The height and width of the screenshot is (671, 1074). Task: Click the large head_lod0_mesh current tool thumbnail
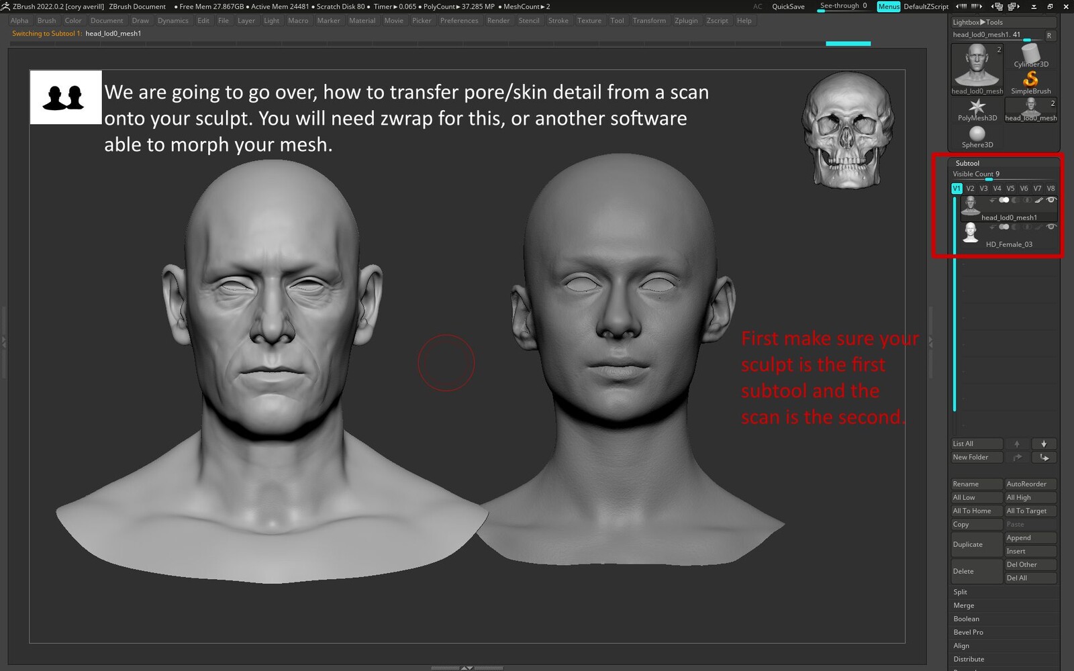[977, 69]
